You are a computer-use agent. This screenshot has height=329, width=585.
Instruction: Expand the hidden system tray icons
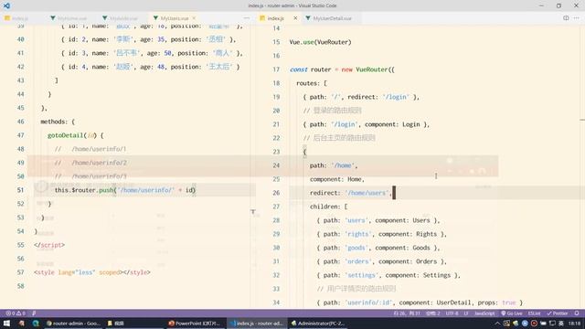[497, 324]
